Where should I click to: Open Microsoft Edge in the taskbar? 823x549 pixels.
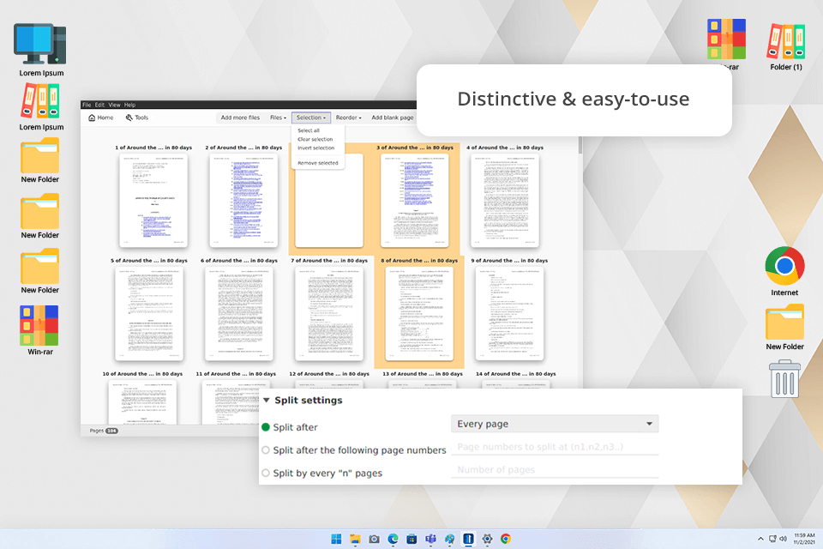(x=393, y=539)
